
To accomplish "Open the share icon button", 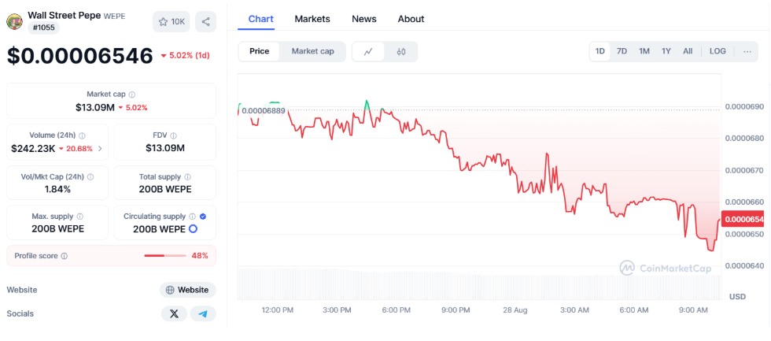I will 205,21.
